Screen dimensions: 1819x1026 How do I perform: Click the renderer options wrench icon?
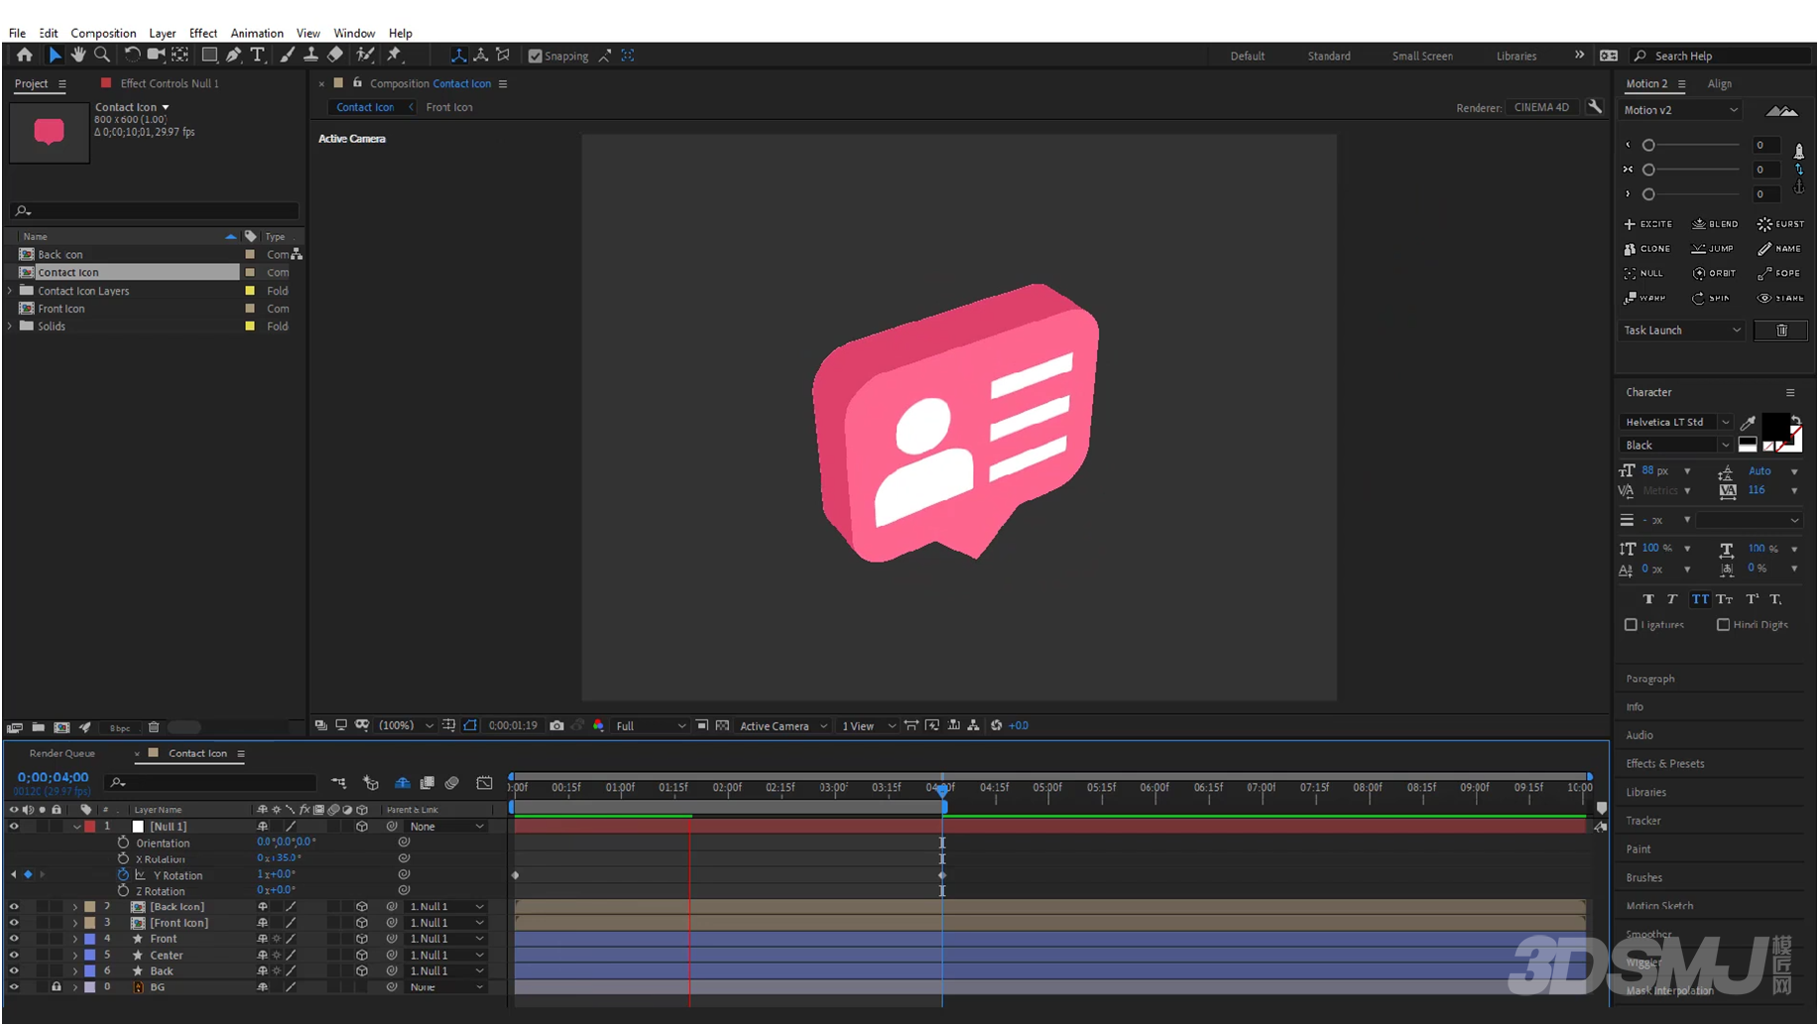[x=1595, y=107]
